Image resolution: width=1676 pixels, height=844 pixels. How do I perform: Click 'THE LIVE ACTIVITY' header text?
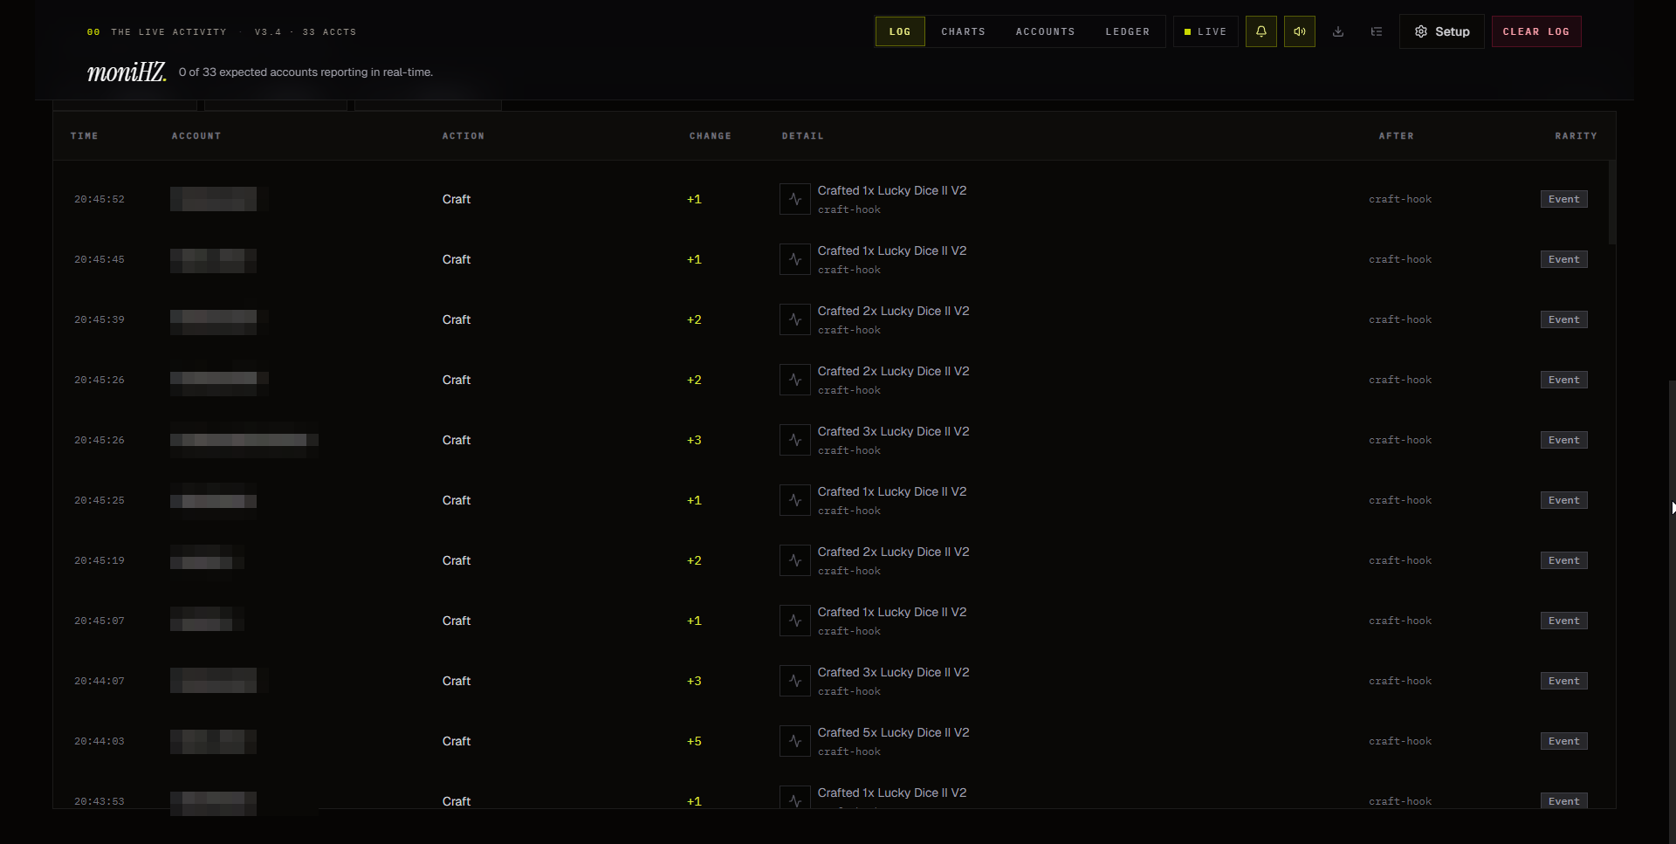[x=168, y=31]
